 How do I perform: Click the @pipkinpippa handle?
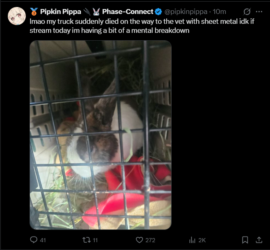tap(186, 12)
